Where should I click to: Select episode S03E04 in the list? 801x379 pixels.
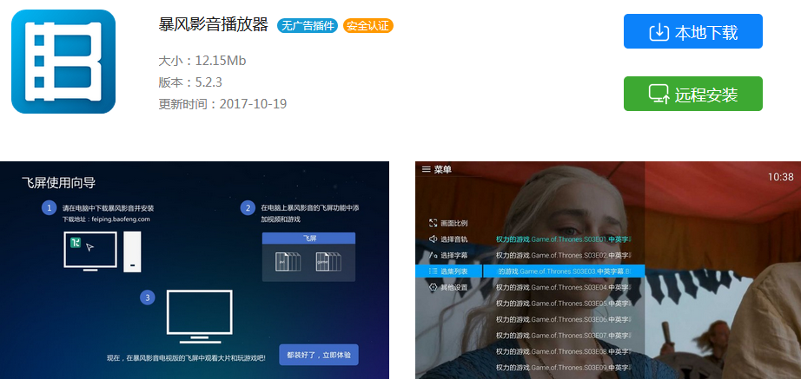[x=564, y=287]
